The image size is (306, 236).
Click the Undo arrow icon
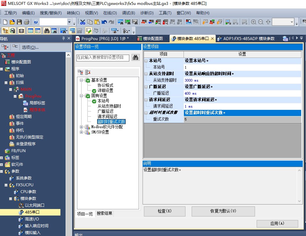[104, 22]
